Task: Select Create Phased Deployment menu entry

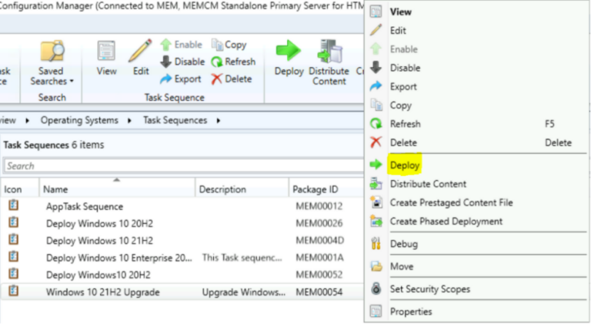Action: tap(446, 222)
